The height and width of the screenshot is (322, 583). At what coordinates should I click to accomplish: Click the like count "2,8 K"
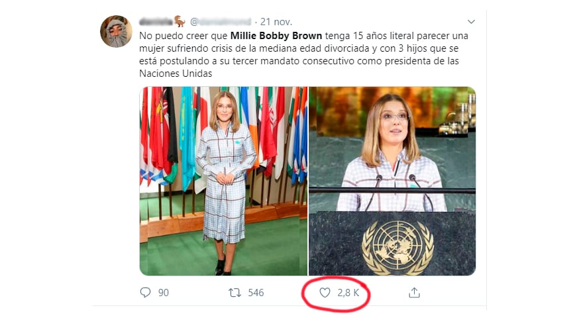[348, 292]
